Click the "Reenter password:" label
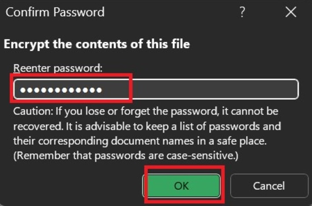 (58, 68)
